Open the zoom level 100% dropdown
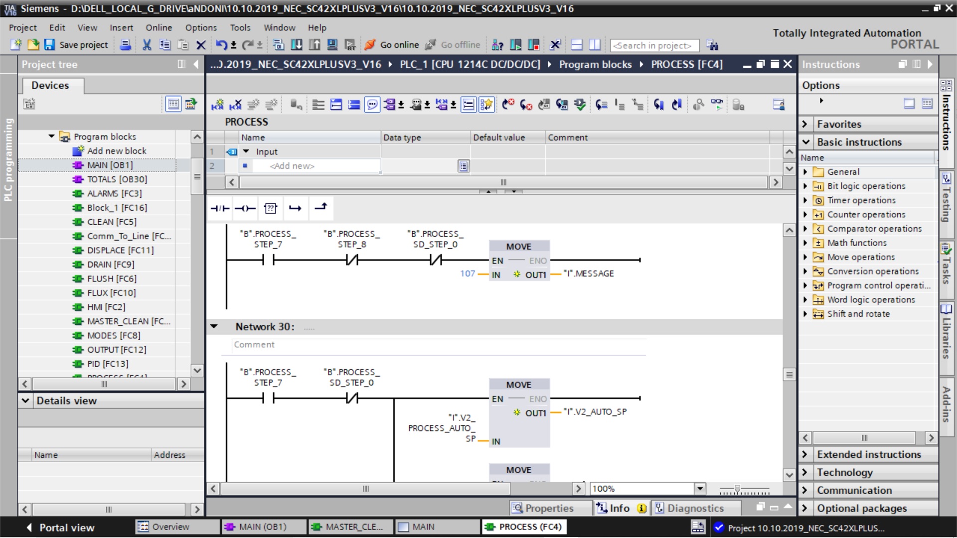The height and width of the screenshot is (538, 957). coord(700,489)
